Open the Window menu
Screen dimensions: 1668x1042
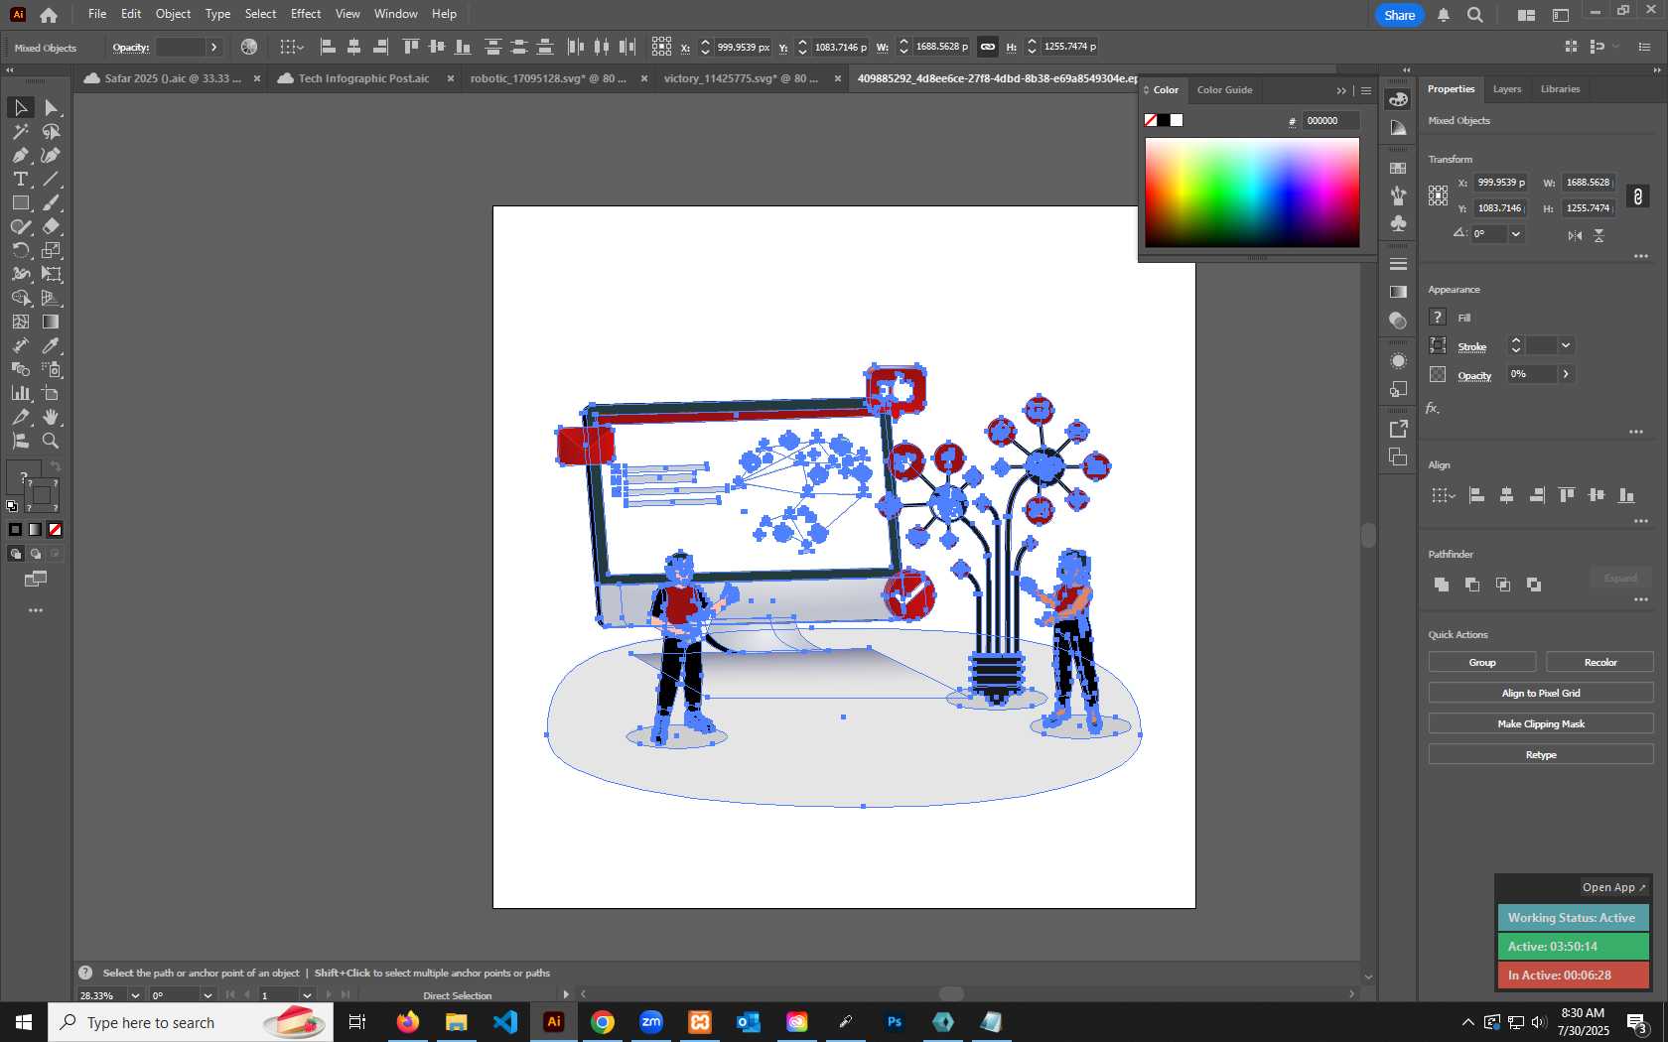click(395, 14)
